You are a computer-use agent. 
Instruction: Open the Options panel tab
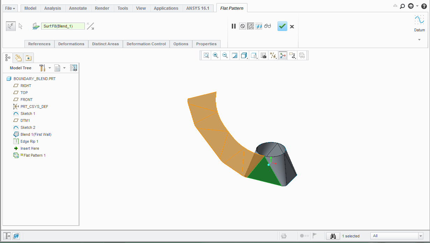[181, 44]
